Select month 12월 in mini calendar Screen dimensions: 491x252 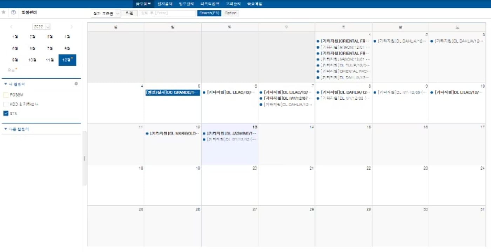click(x=67, y=60)
